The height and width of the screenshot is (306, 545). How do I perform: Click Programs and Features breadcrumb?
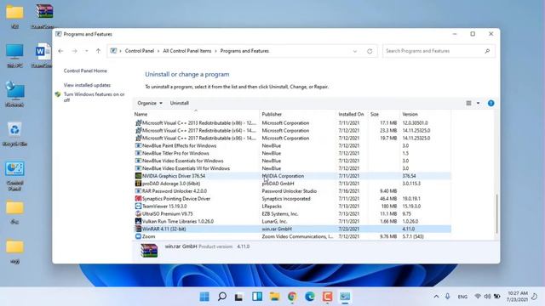(x=244, y=51)
